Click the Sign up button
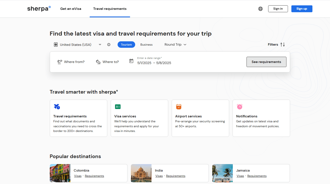 302,9
